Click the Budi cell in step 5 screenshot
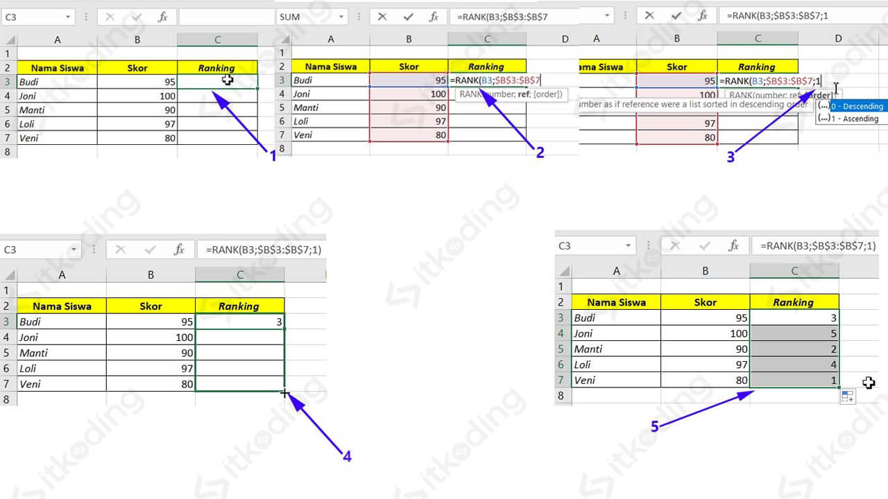Viewport: 888px width, 499px height. click(616, 317)
